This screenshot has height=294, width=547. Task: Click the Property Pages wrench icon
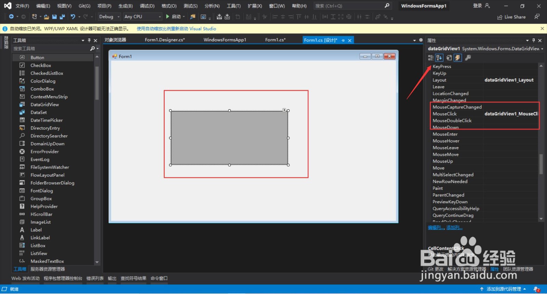(468, 58)
